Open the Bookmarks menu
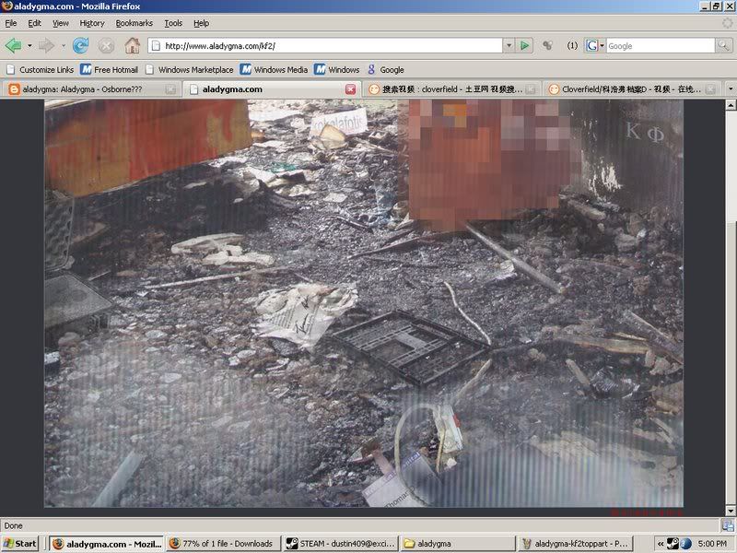The width and height of the screenshot is (737, 553). (x=135, y=23)
